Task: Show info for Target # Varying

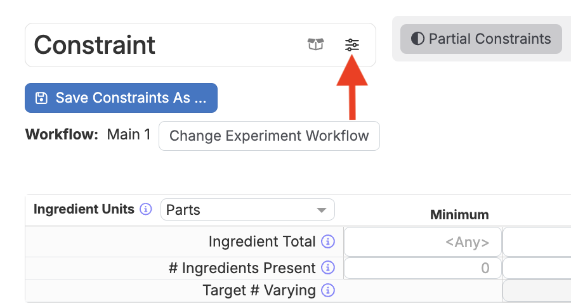Action: pyautogui.click(x=328, y=291)
